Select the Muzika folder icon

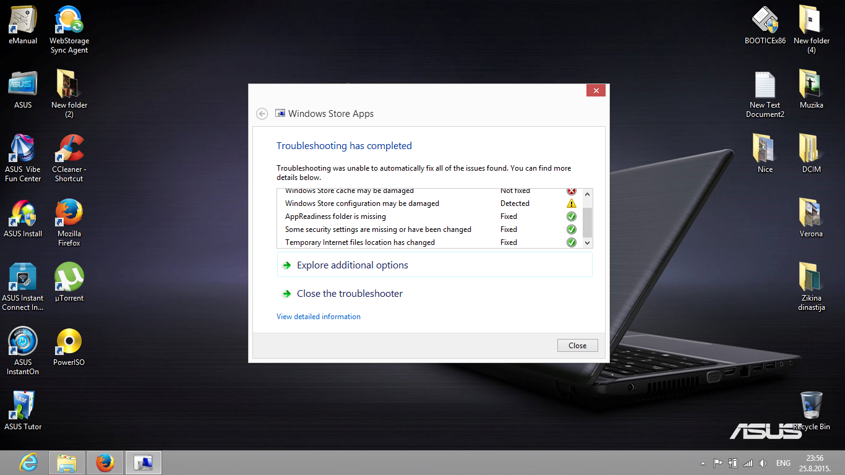pos(812,90)
